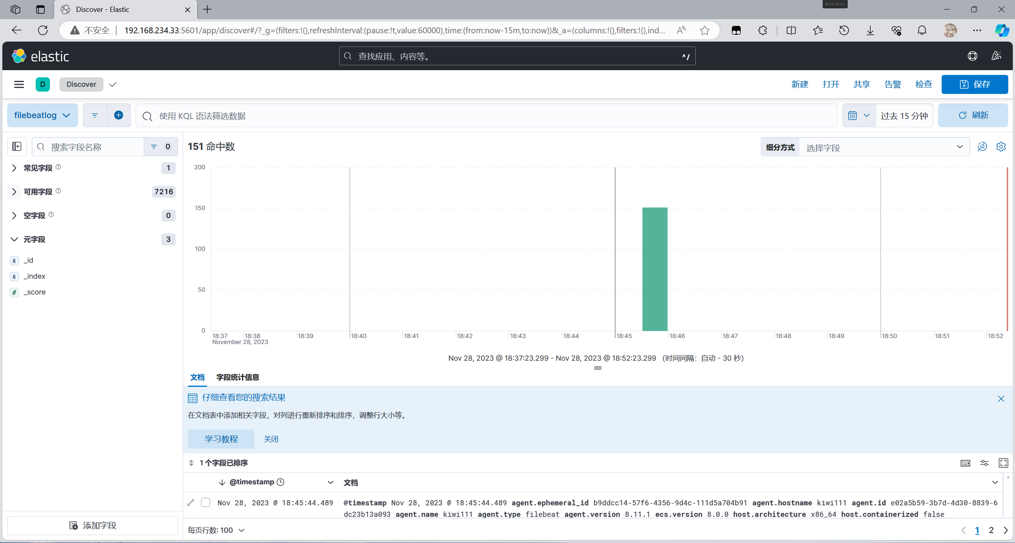The width and height of the screenshot is (1015, 543).
Task: Click the 学习教程 button
Action: click(x=221, y=439)
